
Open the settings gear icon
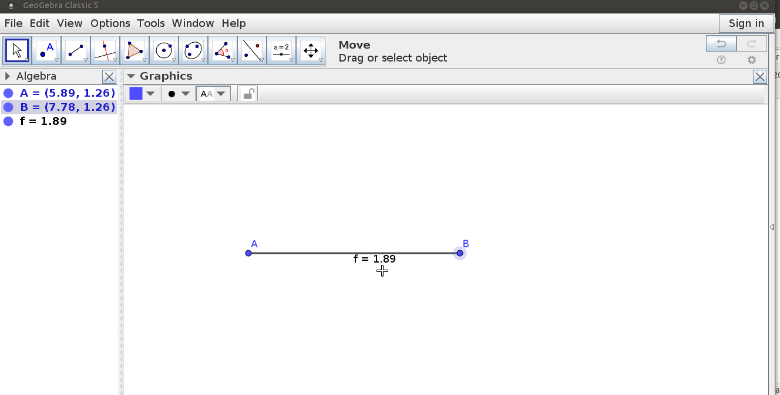click(x=752, y=60)
